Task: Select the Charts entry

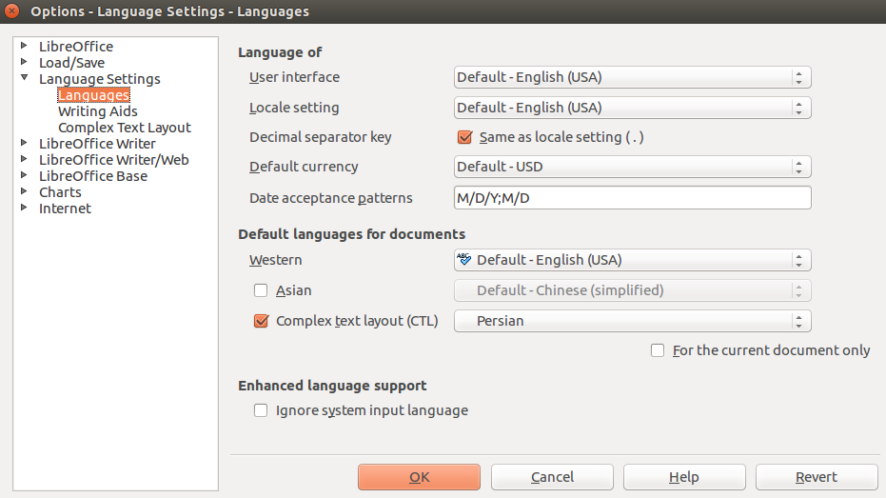Action: pos(60,192)
